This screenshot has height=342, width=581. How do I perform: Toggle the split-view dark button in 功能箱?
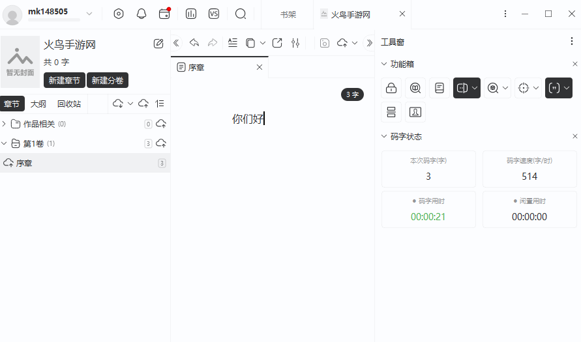click(x=462, y=88)
